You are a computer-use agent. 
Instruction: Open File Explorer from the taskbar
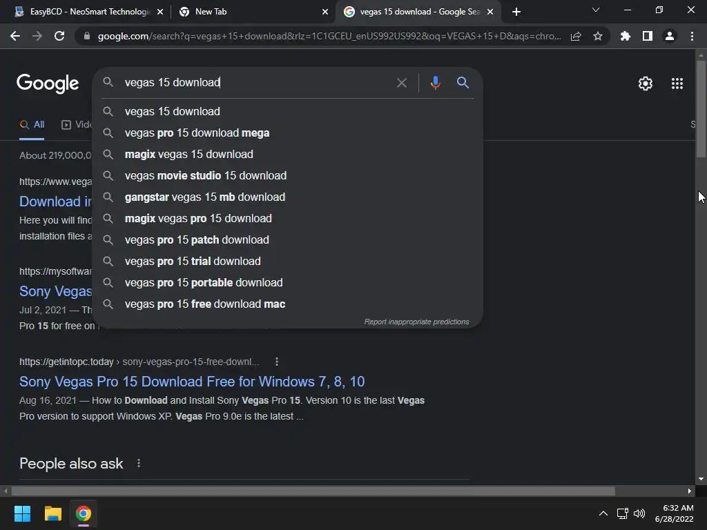pyautogui.click(x=52, y=513)
